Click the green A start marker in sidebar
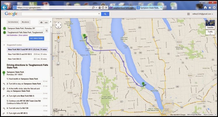 [4, 29]
